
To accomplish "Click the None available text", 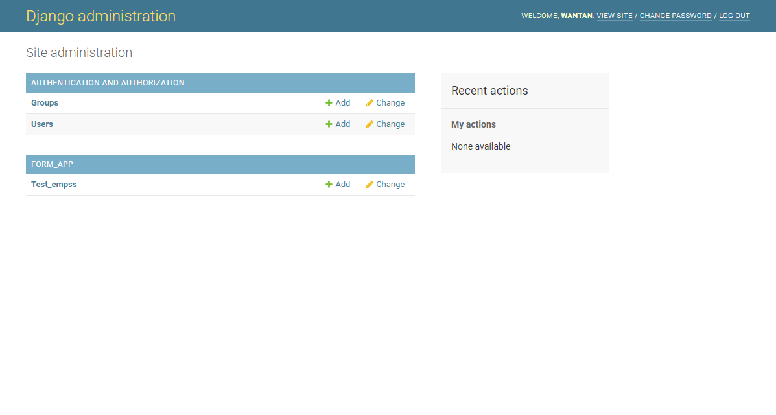I will coord(480,146).
